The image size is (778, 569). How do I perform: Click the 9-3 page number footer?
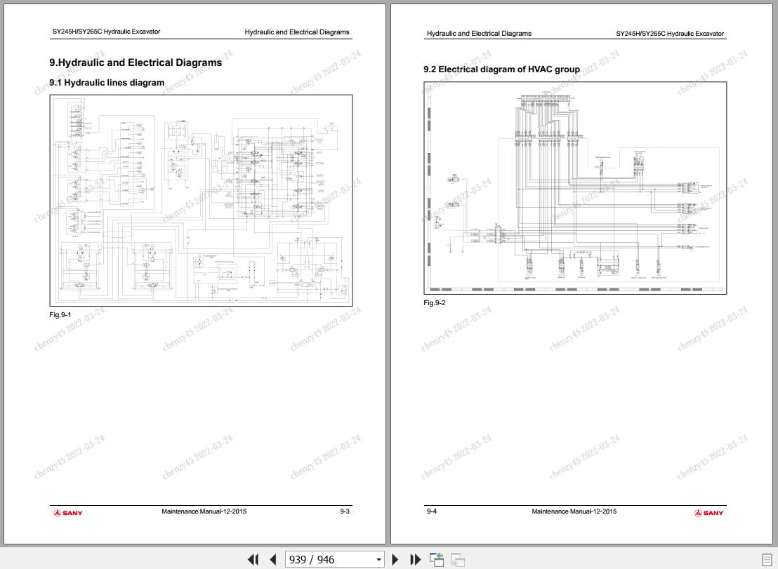point(344,511)
